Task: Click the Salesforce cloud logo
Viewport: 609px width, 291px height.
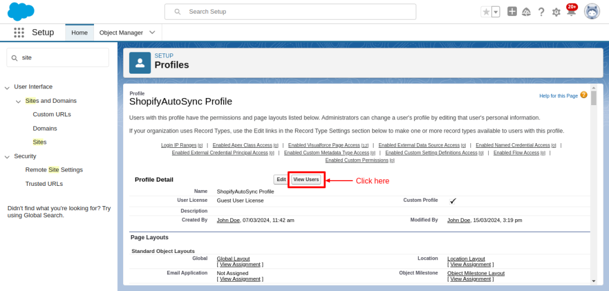Action: [21, 12]
